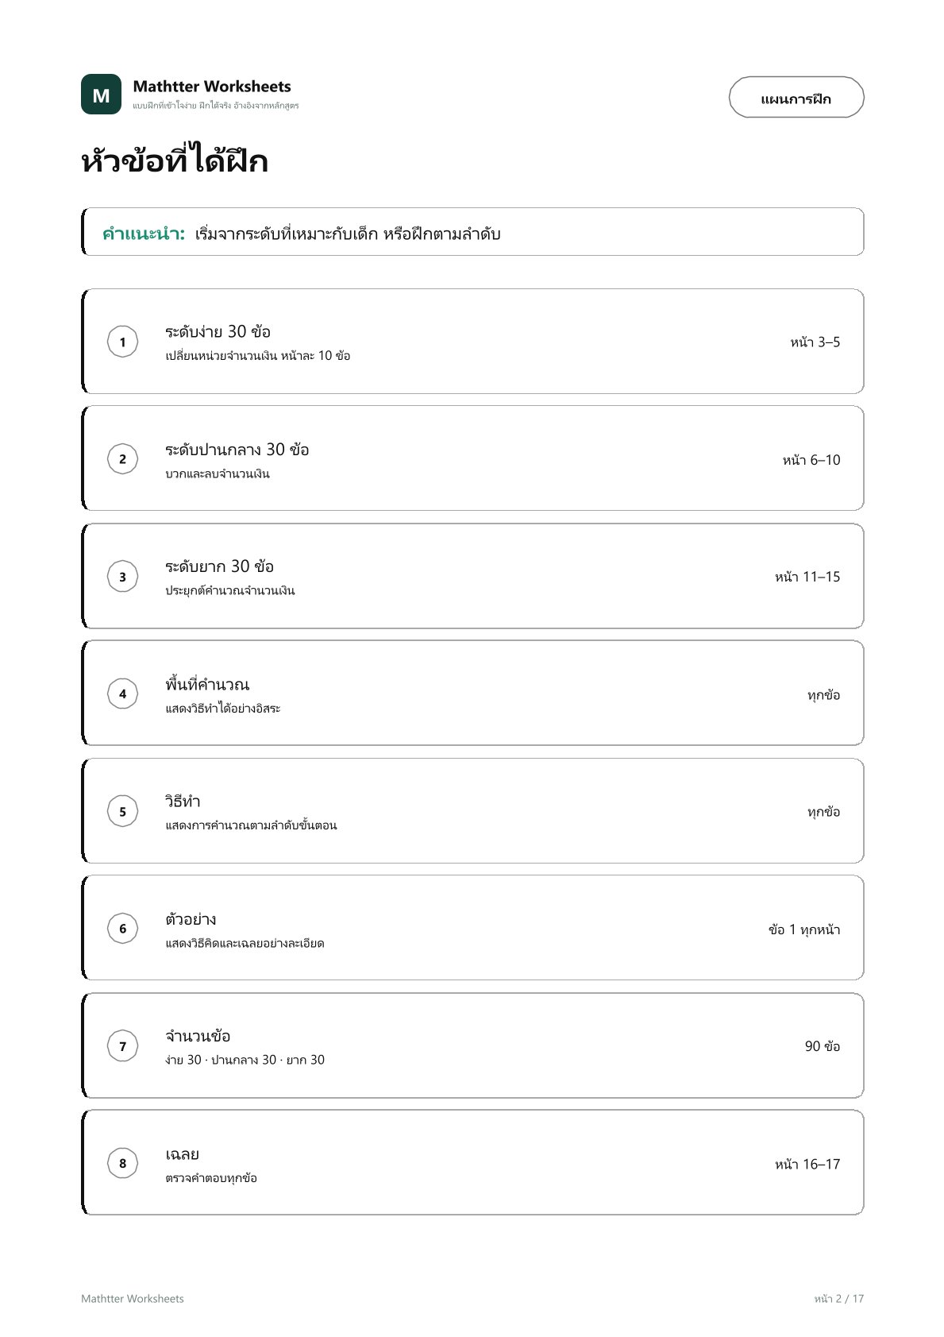Select the number 5 circle badge
Image resolution: width=944 pixels, height=1337 pixels.
click(x=122, y=811)
